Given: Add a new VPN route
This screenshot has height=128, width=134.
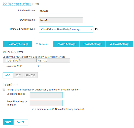Looking at the screenshot, I should click(8, 75).
